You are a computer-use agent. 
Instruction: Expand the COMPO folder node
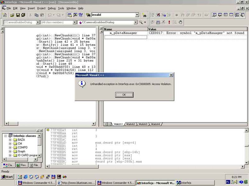click(10, 148)
